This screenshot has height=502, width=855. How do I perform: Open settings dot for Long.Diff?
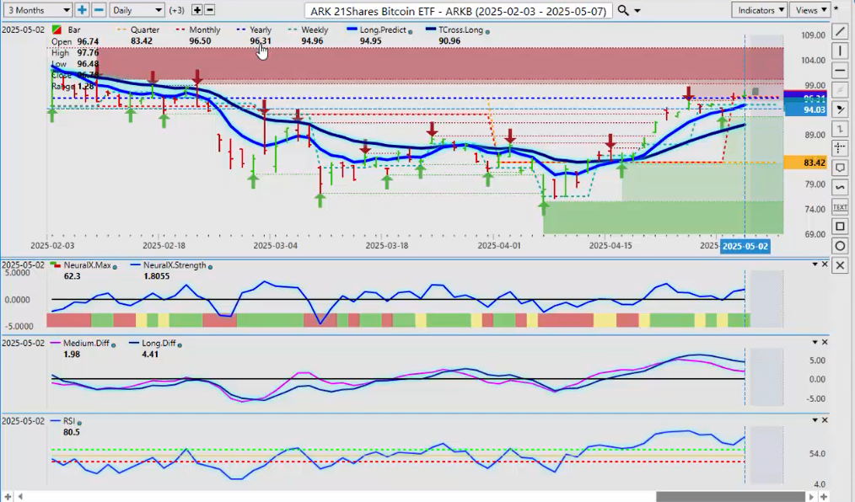coord(180,344)
